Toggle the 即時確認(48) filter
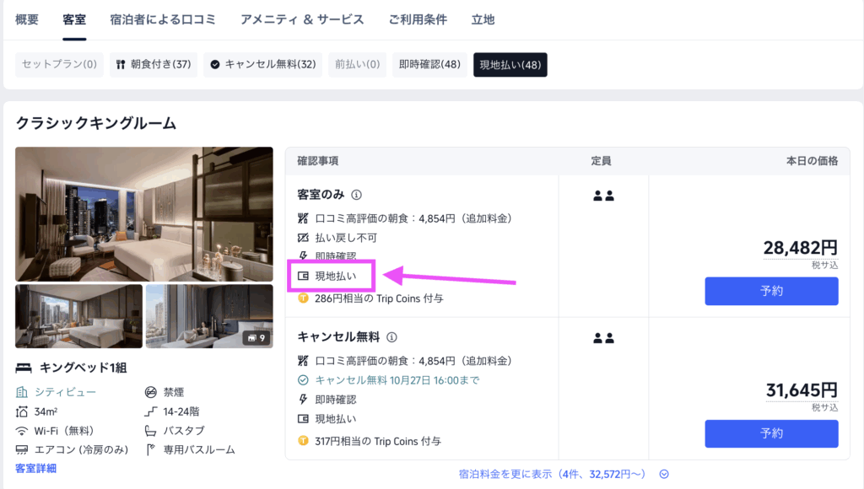The height and width of the screenshot is (489, 864). pyautogui.click(x=430, y=64)
